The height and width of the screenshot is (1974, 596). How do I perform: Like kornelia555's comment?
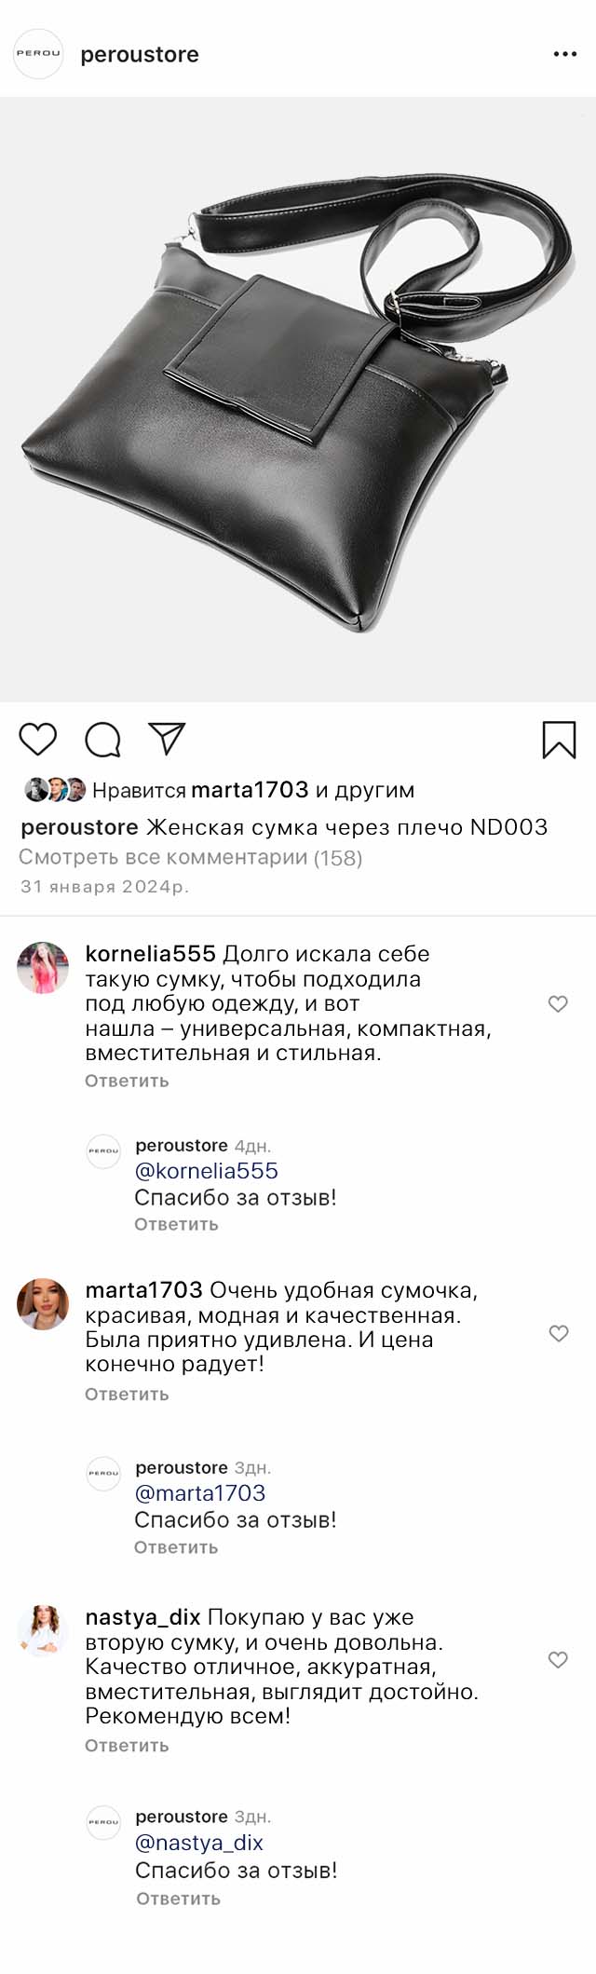tap(558, 1003)
